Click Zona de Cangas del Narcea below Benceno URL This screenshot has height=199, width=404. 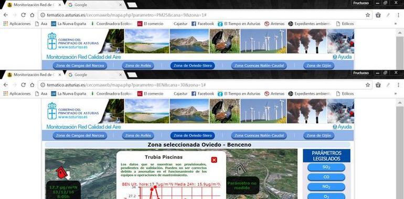[80, 136]
